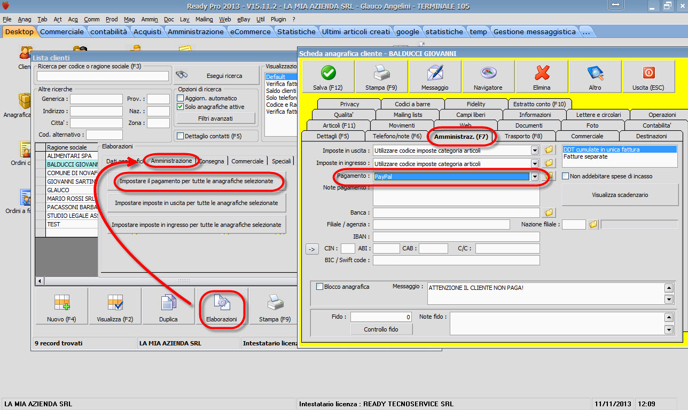Image resolution: width=688 pixels, height=410 pixels.
Task: Click the BIC / Swift code field
Action: coord(456,260)
